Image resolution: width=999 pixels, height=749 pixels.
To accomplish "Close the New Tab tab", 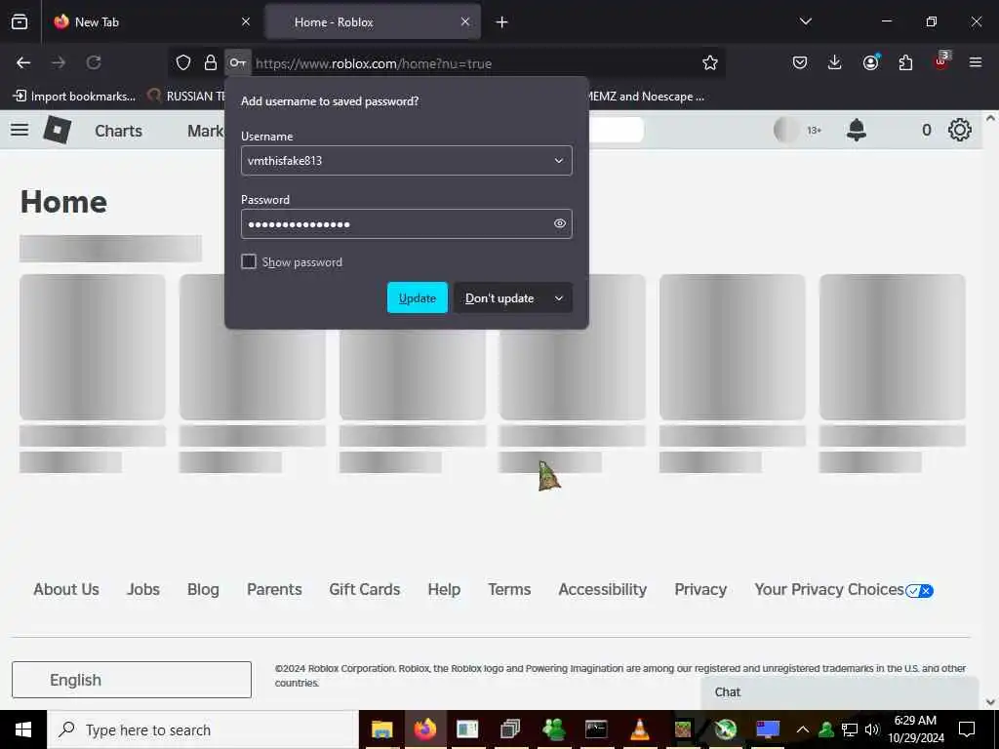I will 246,22.
